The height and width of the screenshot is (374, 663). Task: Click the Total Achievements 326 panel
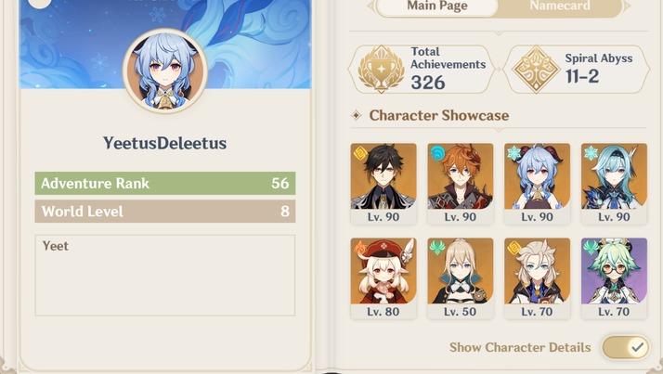[422, 70]
